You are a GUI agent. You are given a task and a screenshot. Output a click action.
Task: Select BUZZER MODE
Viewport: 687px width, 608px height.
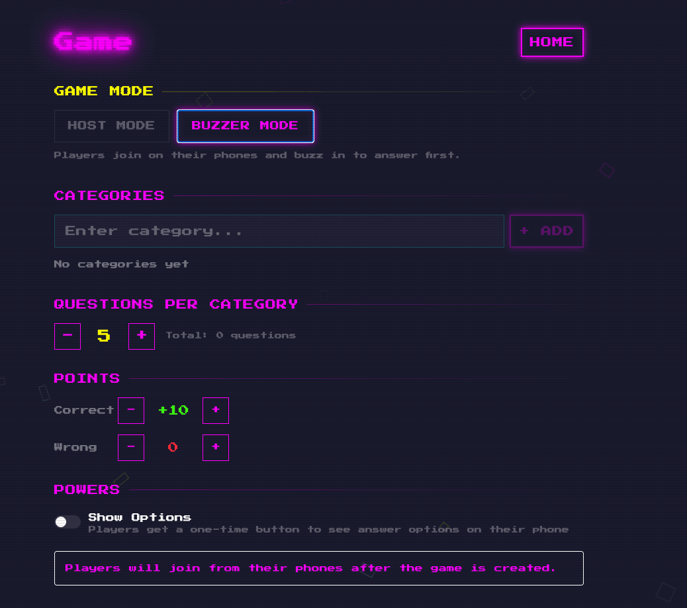click(245, 126)
